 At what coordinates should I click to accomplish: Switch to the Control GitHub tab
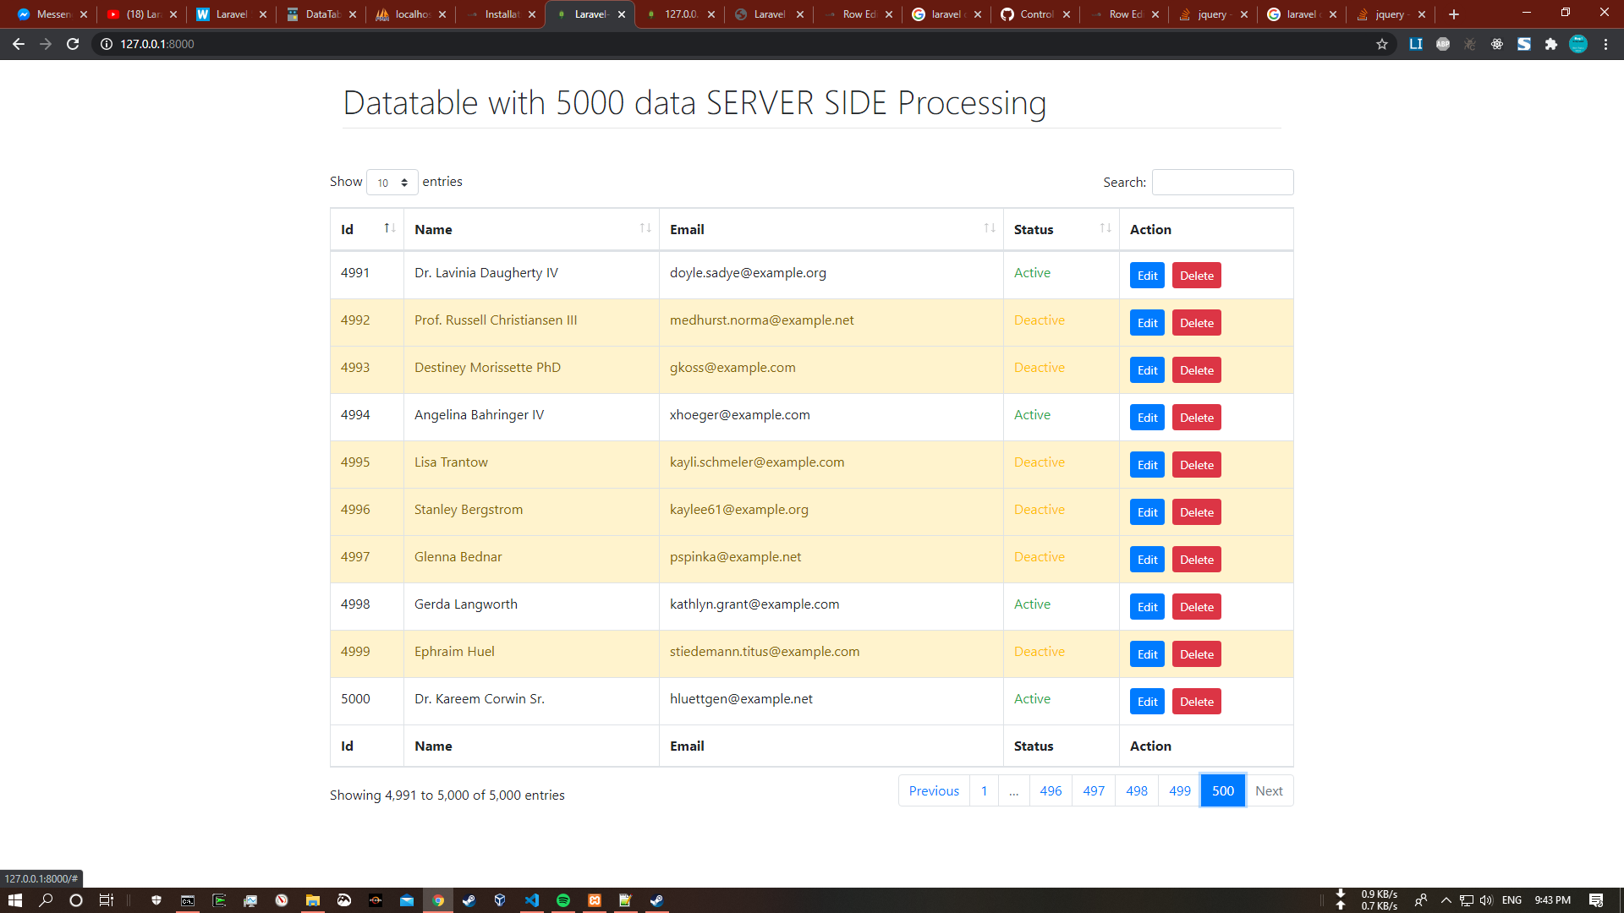pyautogui.click(x=1034, y=14)
